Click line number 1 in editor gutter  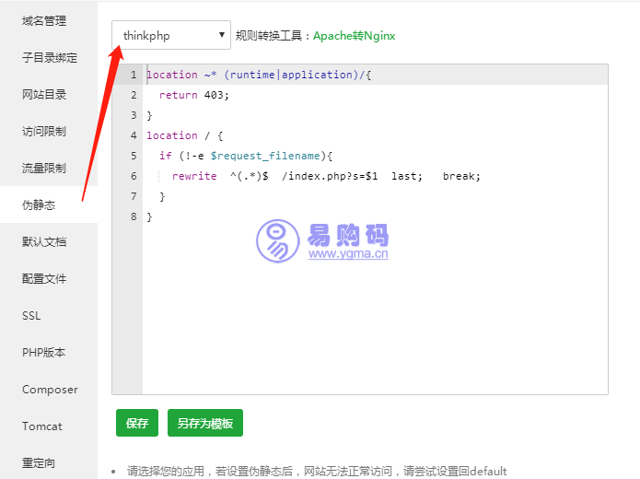click(x=134, y=75)
